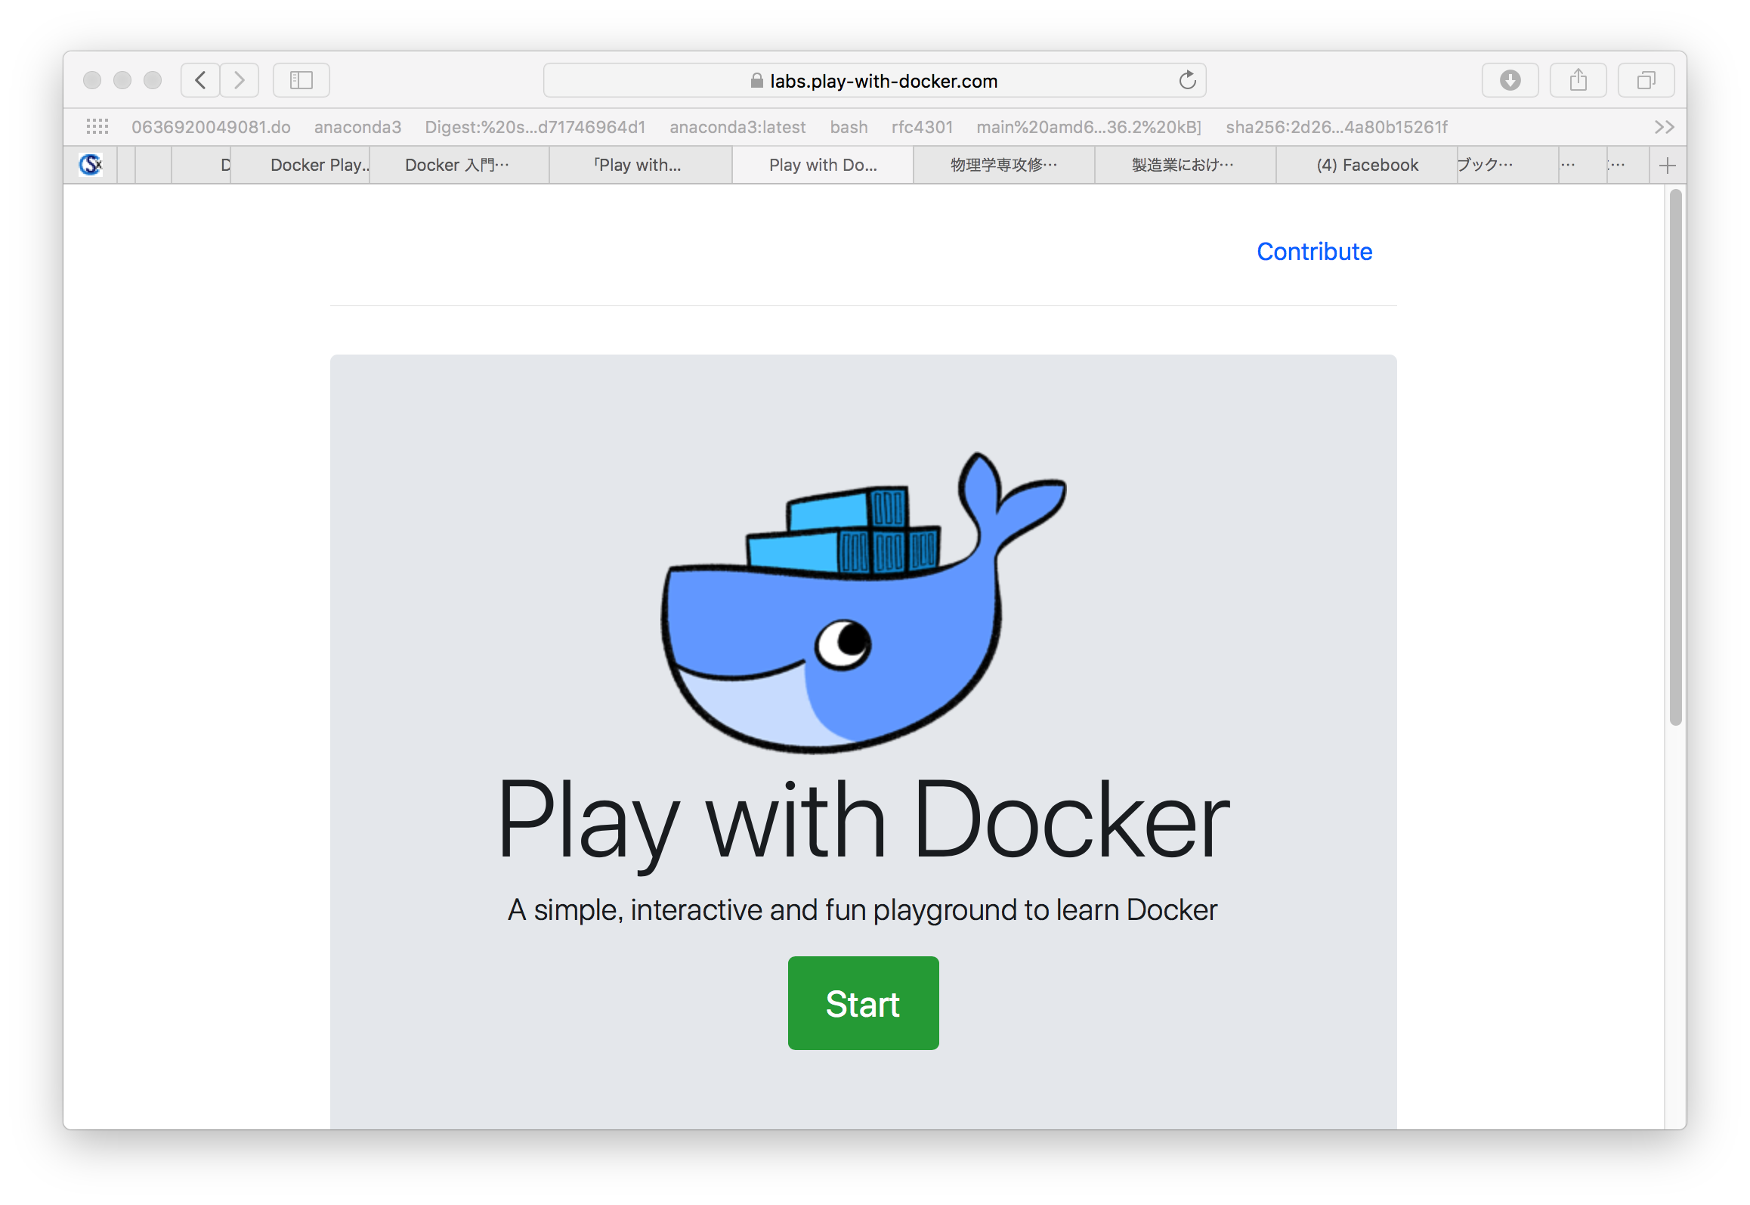Screen dimensions: 1750x1205
Task: Switch to the (4) Facebook tab
Action: [1366, 166]
